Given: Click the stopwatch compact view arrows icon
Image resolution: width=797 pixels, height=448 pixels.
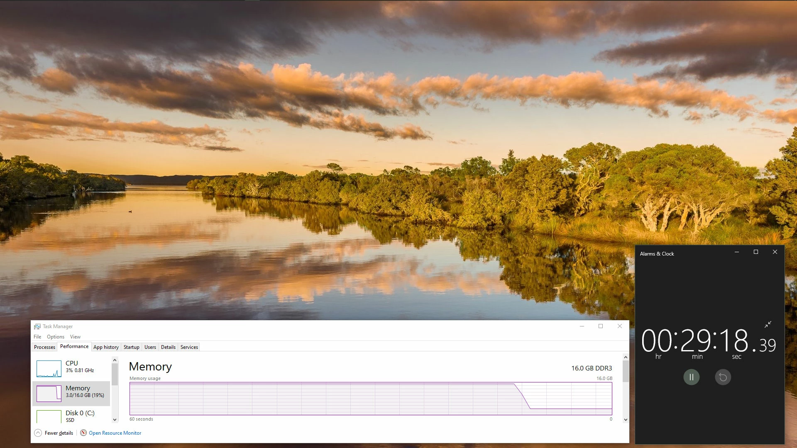Looking at the screenshot, I should [768, 324].
